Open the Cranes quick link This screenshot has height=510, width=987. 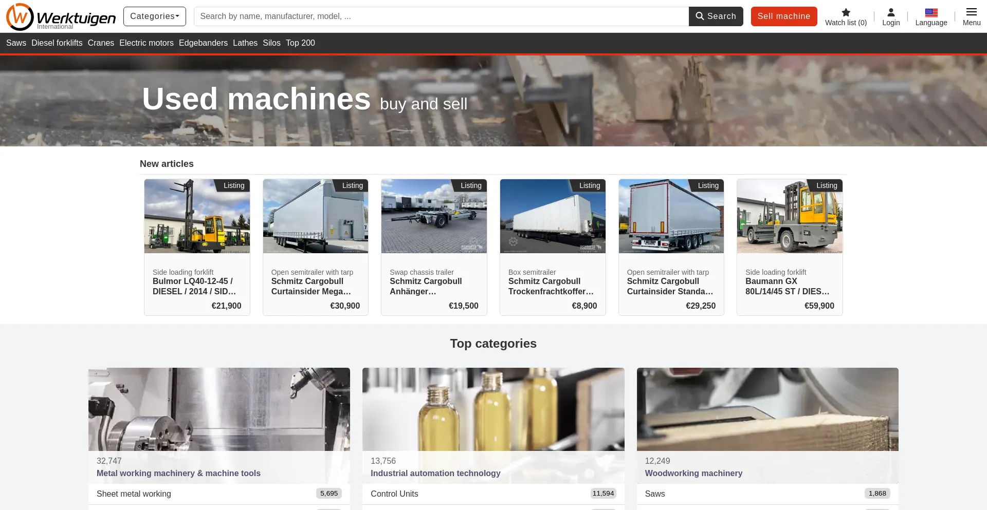click(101, 43)
